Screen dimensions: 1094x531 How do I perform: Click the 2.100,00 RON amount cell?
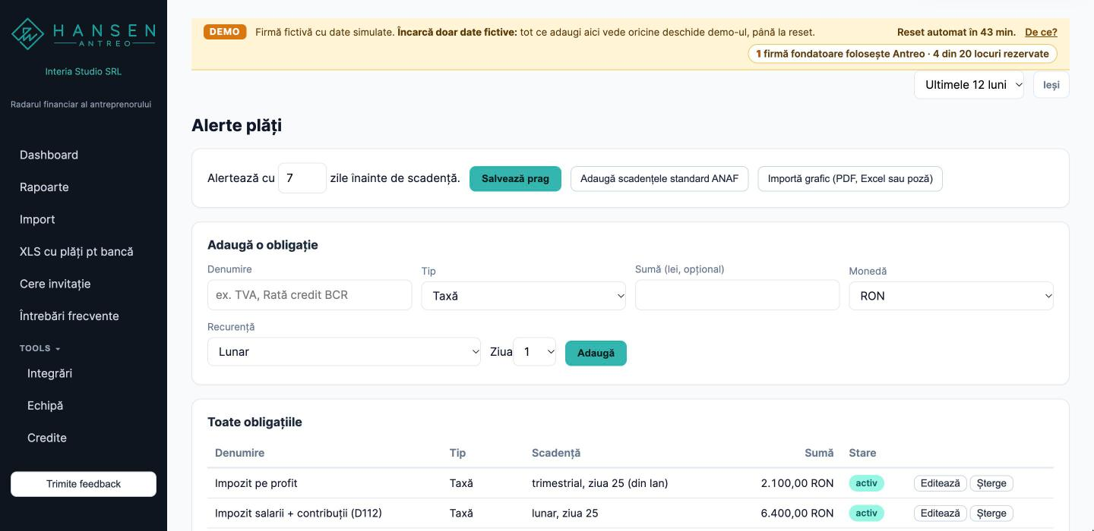click(x=797, y=483)
